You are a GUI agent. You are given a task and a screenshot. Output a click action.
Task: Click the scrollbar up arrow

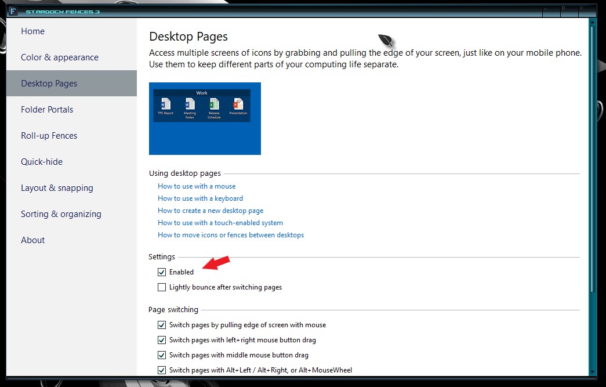pyautogui.click(x=592, y=21)
